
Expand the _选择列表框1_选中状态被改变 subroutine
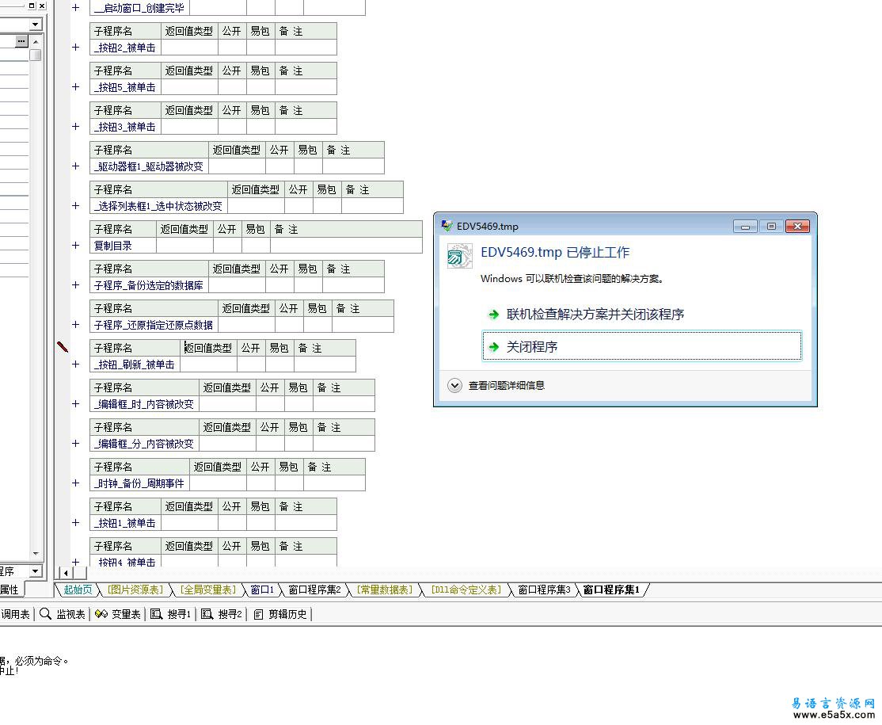pos(76,206)
